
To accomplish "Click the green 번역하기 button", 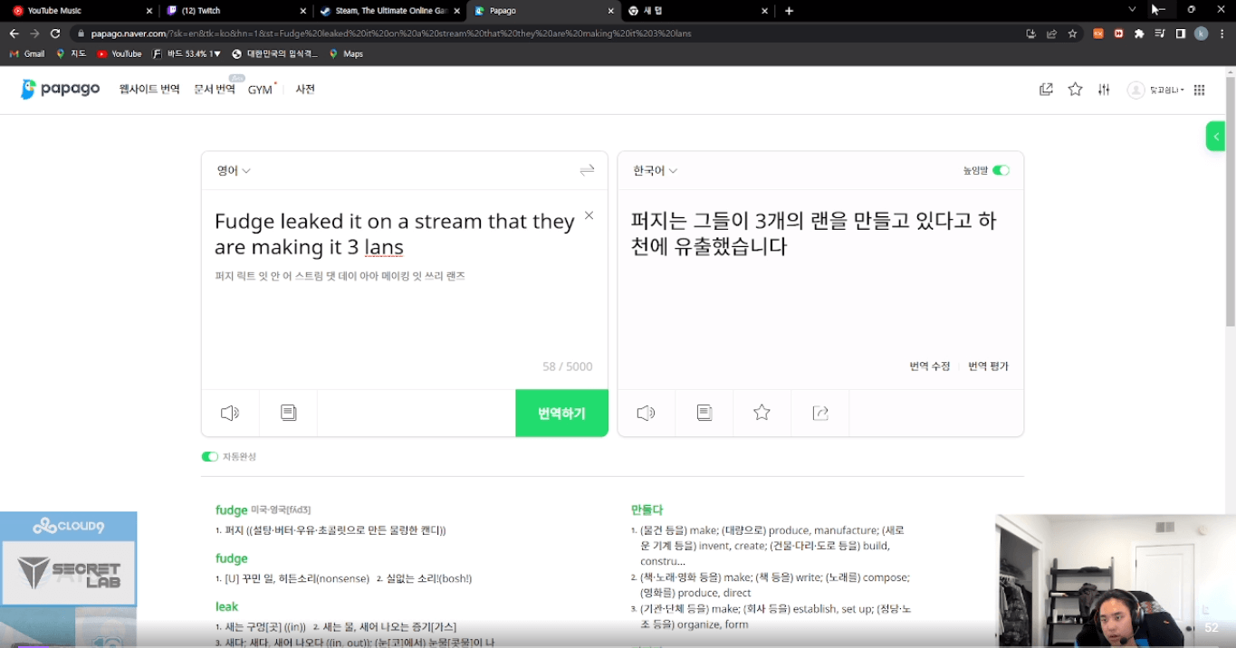I will click(561, 414).
